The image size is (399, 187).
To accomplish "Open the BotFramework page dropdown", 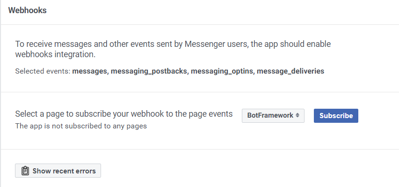I will pyautogui.click(x=273, y=116).
